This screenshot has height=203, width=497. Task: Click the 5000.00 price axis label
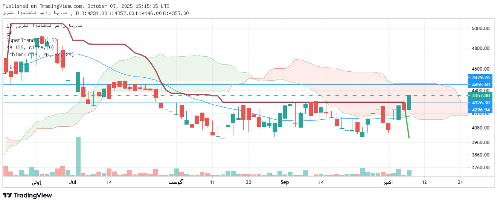click(x=480, y=29)
